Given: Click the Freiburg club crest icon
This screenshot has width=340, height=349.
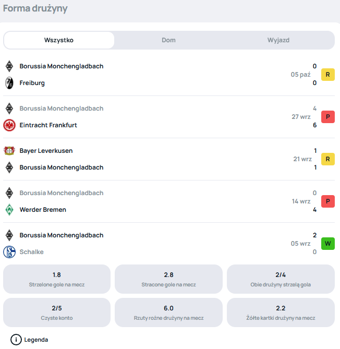Looking at the screenshot, I should tap(9, 83).
